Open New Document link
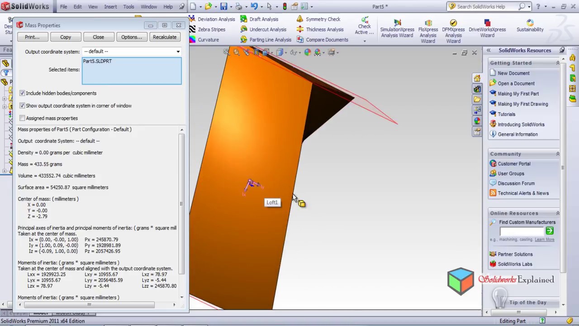 513,73
